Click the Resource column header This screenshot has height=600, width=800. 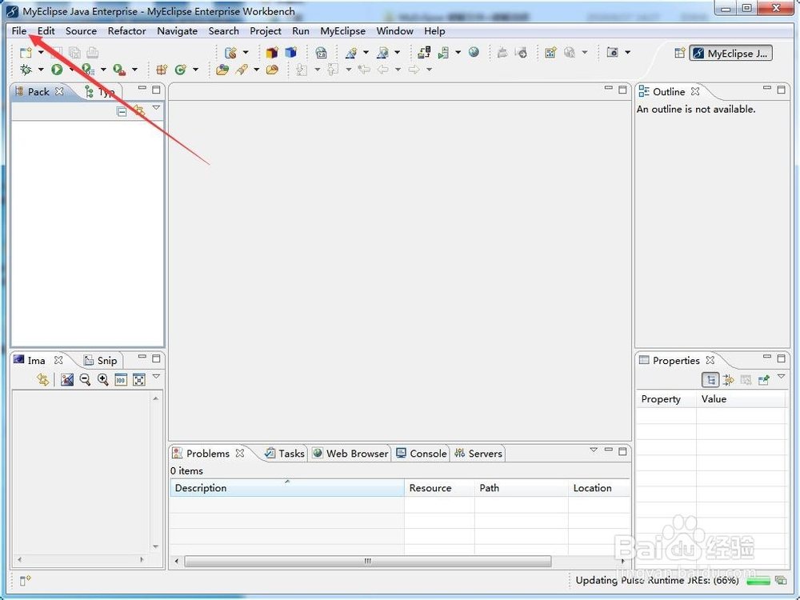pyautogui.click(x=439, y=488)
